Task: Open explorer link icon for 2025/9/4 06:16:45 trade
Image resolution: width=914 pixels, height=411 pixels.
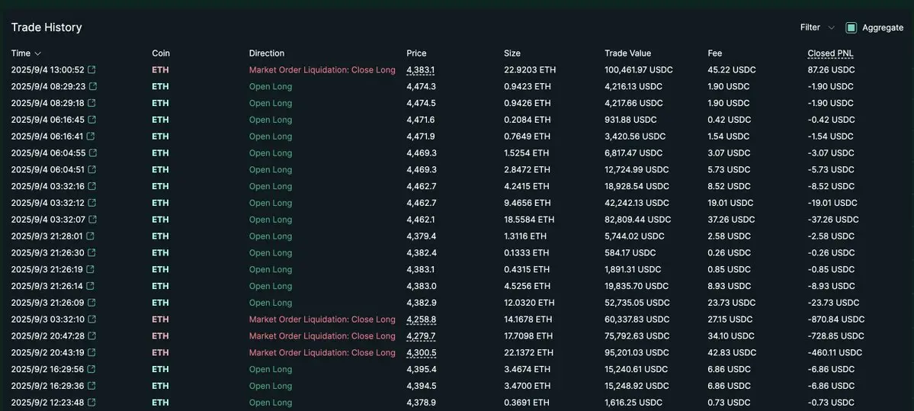Action: [91, 120]
